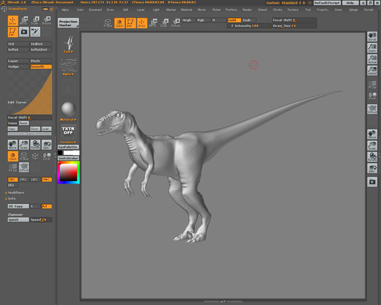Select the Draw icon in the Transform palette

tap(13, 20)
